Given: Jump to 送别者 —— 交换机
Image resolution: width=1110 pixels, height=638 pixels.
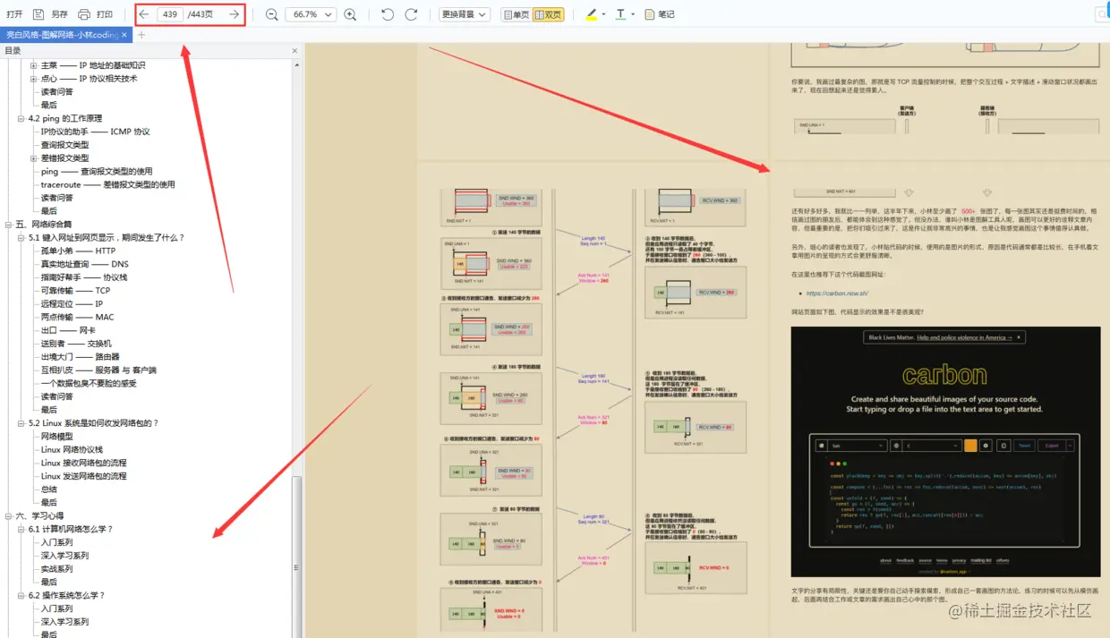Looking at the screenshot, I should [76, 344].
